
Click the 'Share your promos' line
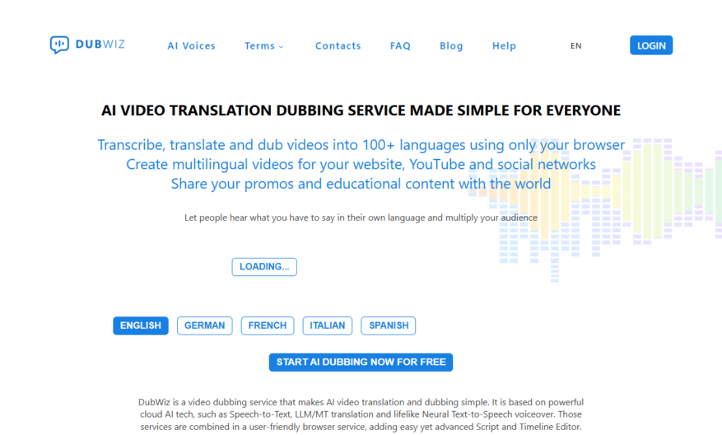361,184
